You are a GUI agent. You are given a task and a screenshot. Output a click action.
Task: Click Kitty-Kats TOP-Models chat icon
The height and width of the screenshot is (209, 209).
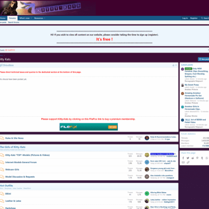2,155
